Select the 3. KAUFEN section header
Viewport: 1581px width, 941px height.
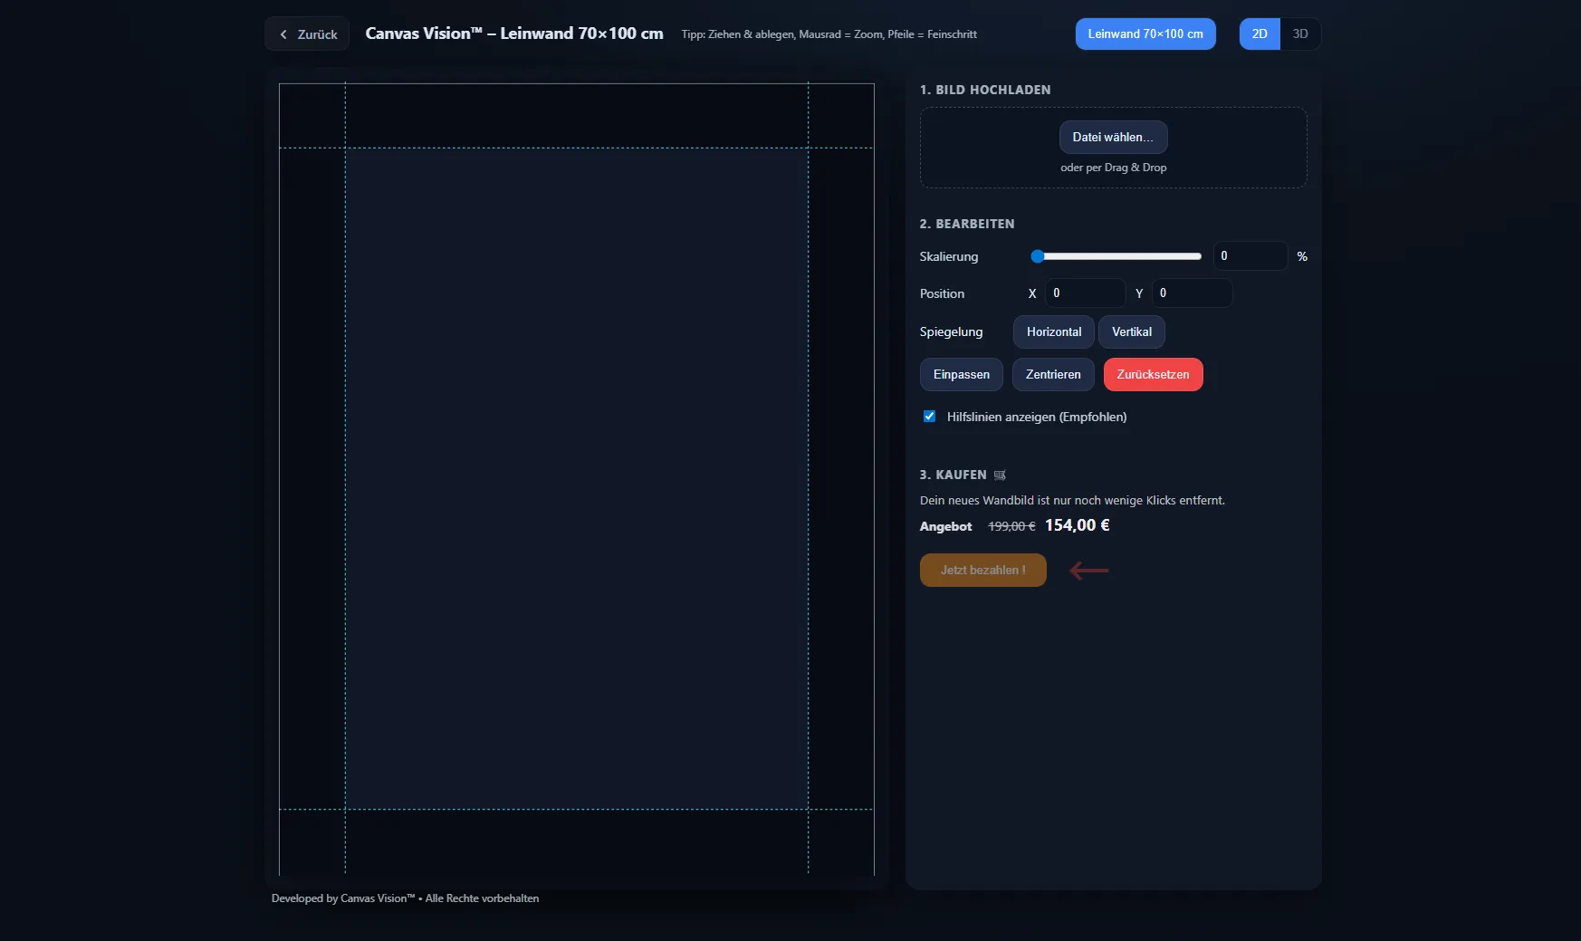pyautogui.click(x=953, y=475)
